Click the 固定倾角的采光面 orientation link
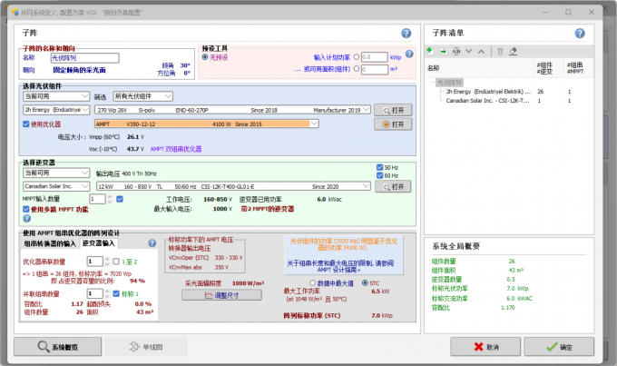The height and width of the screenshot is (366, 617). tap(80, 70)
